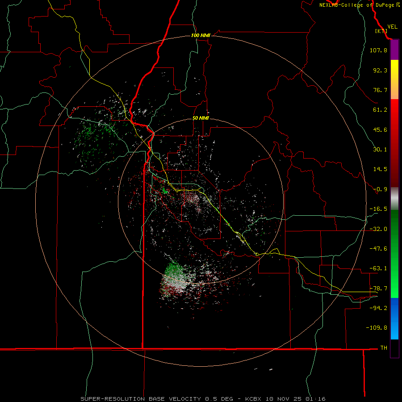The height and width of the screenshot is (402, 402).
Task: Click the 61.2 velocity scale value
Action: (380, 110)
